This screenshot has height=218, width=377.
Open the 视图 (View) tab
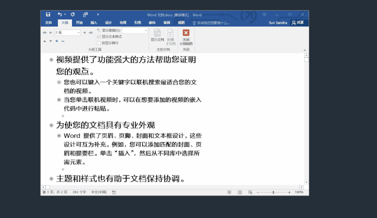pos(181,22)
